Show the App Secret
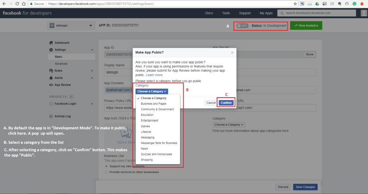Screen dimensions: 368x194 tap(309, 55)
